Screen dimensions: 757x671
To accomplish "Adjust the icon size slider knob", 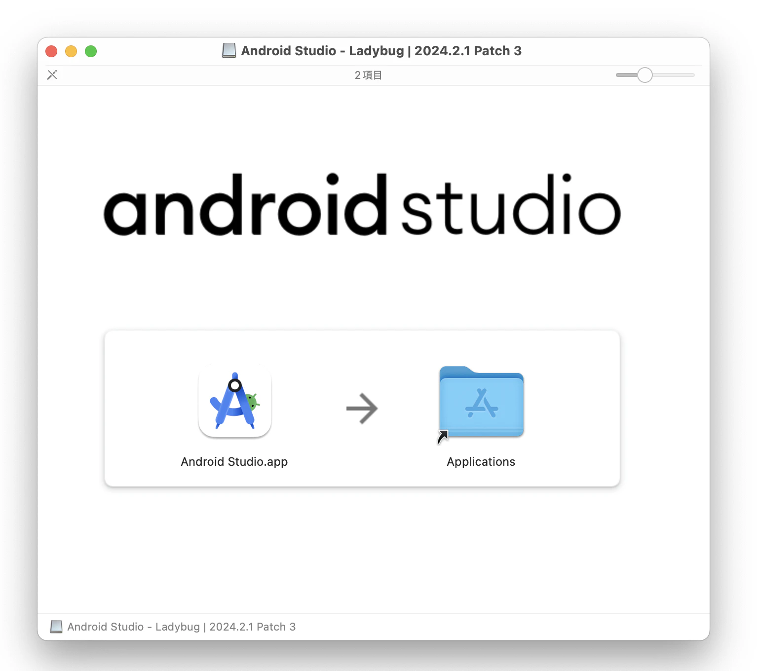I will [644, 75].
